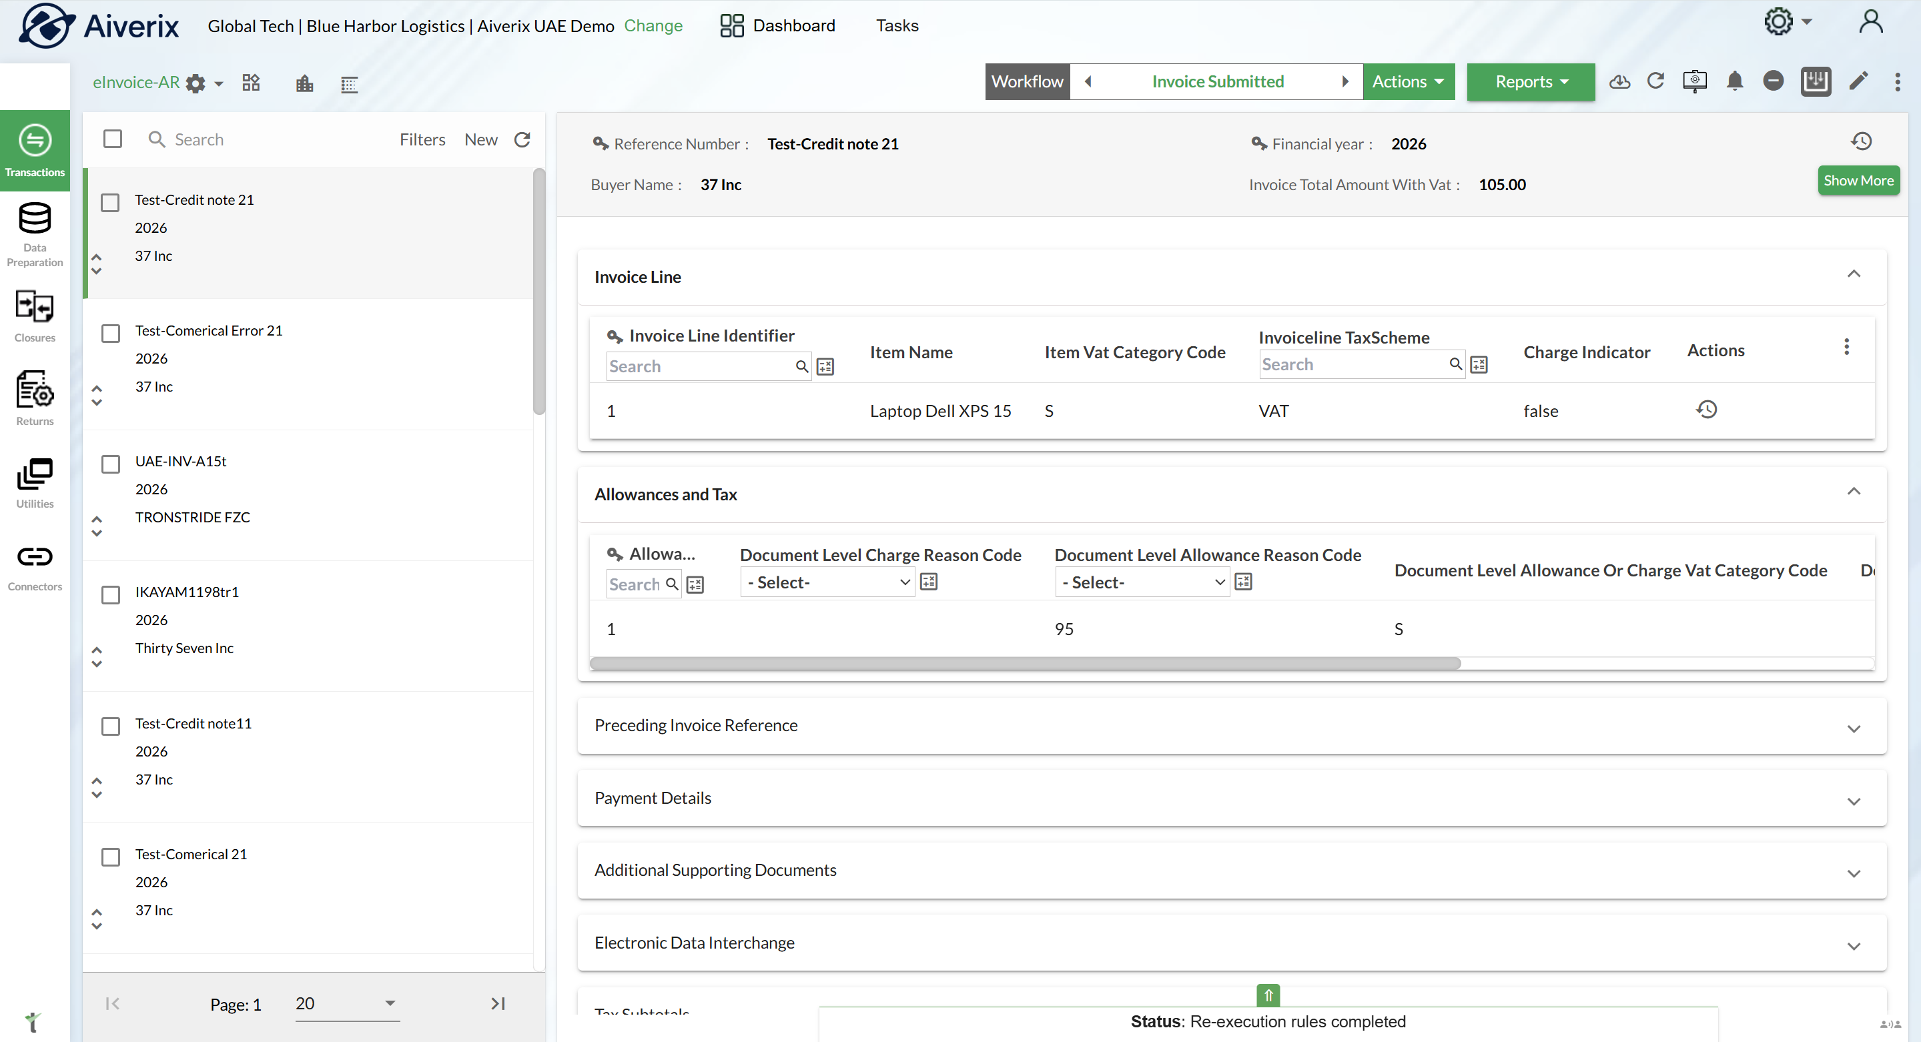Open the Transactions sidebar section
This screenshot has height=1042, width=1921.
pos(34,151)
